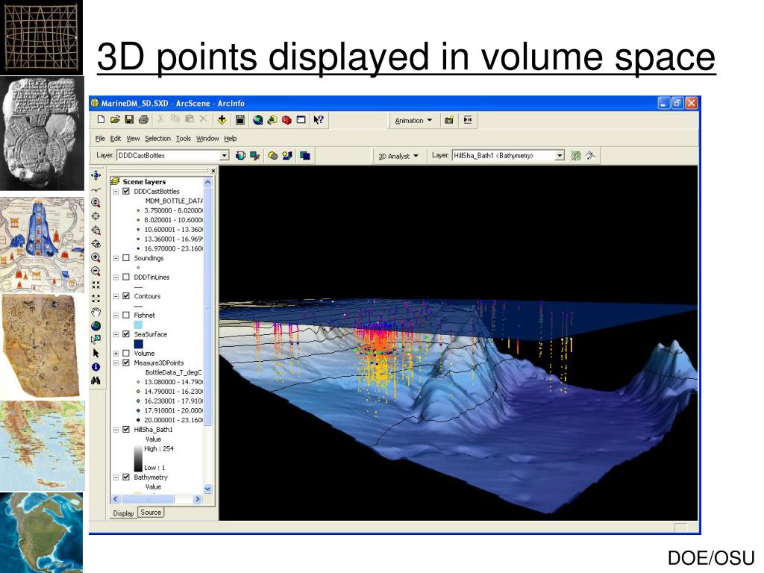
Task: Click the Narrow Field of View icon
Action: click(x=96, y=285)
